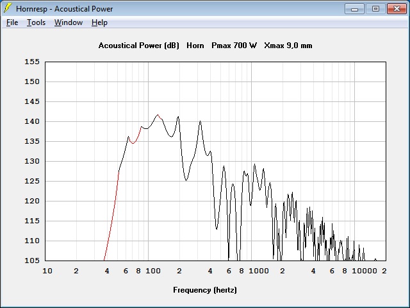The height and width of the screenshot is (308, 410).
Task: Click the 105 dB y-axis label
Action: 32,261
